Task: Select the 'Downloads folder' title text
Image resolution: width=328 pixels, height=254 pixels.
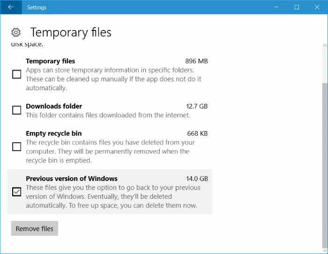Action: [54, 106]
